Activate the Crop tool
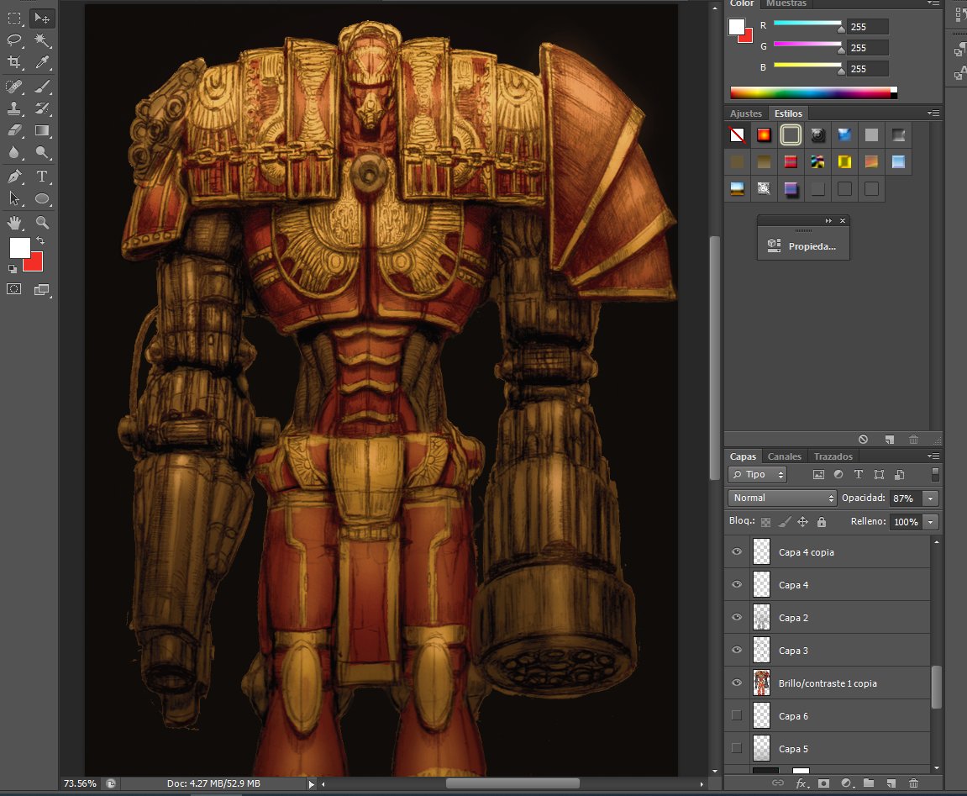 (x=15, y=61)
